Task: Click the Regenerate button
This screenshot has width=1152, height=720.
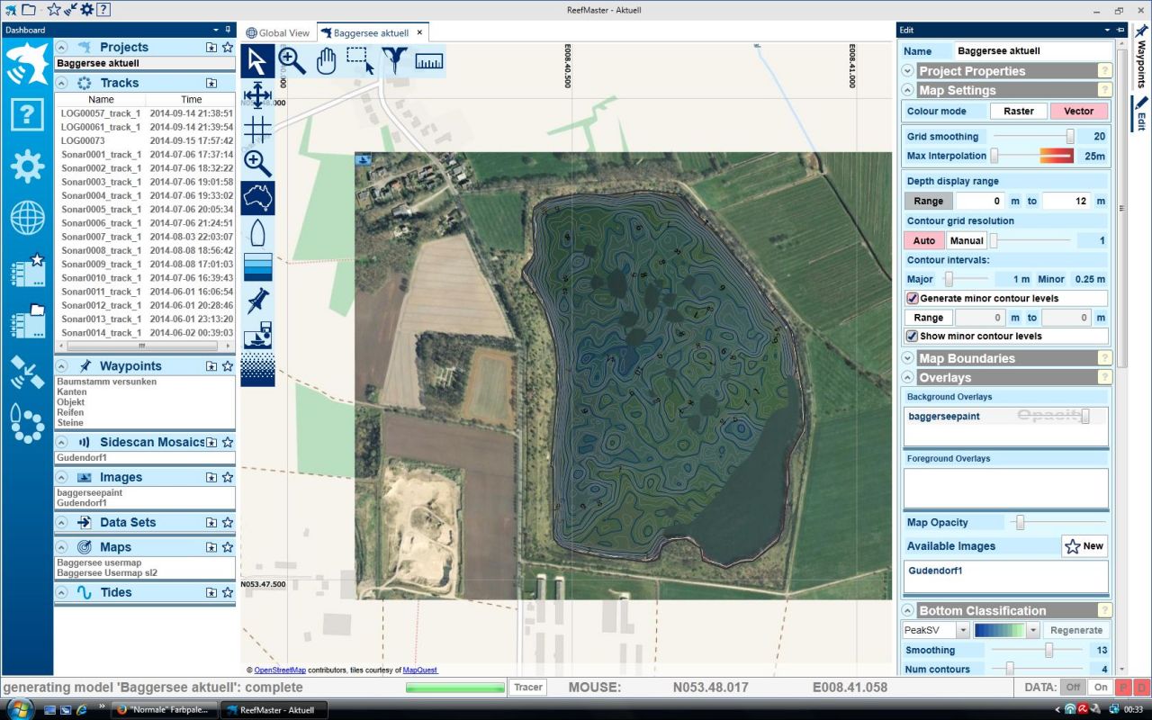Action: point(1075,630)
